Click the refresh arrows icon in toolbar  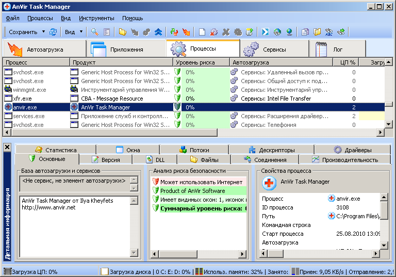(53, 32)
